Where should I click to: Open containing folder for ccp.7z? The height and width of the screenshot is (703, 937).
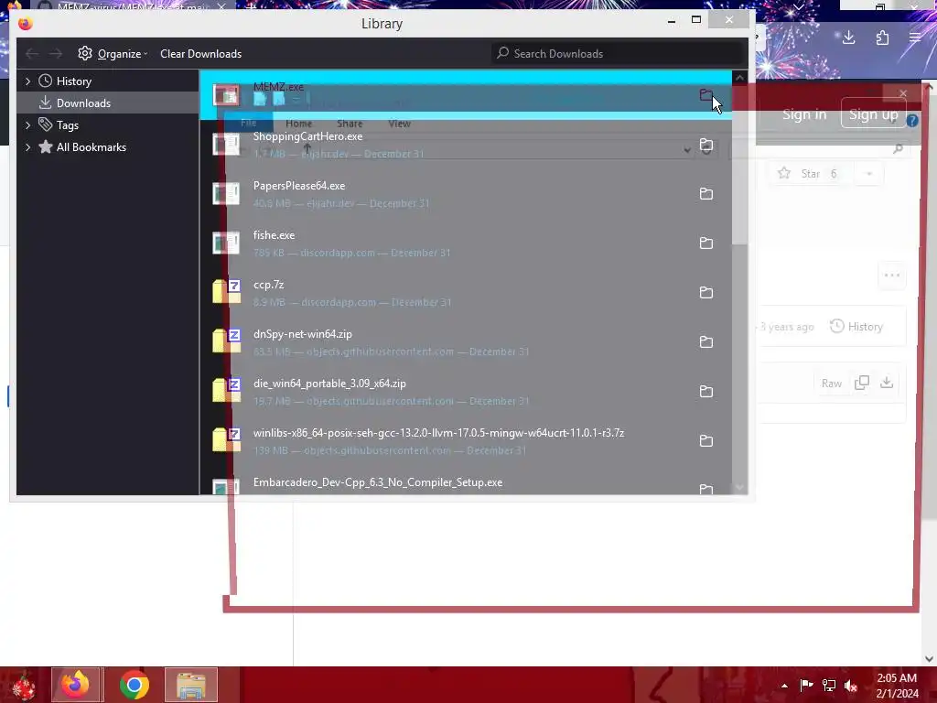705,293
